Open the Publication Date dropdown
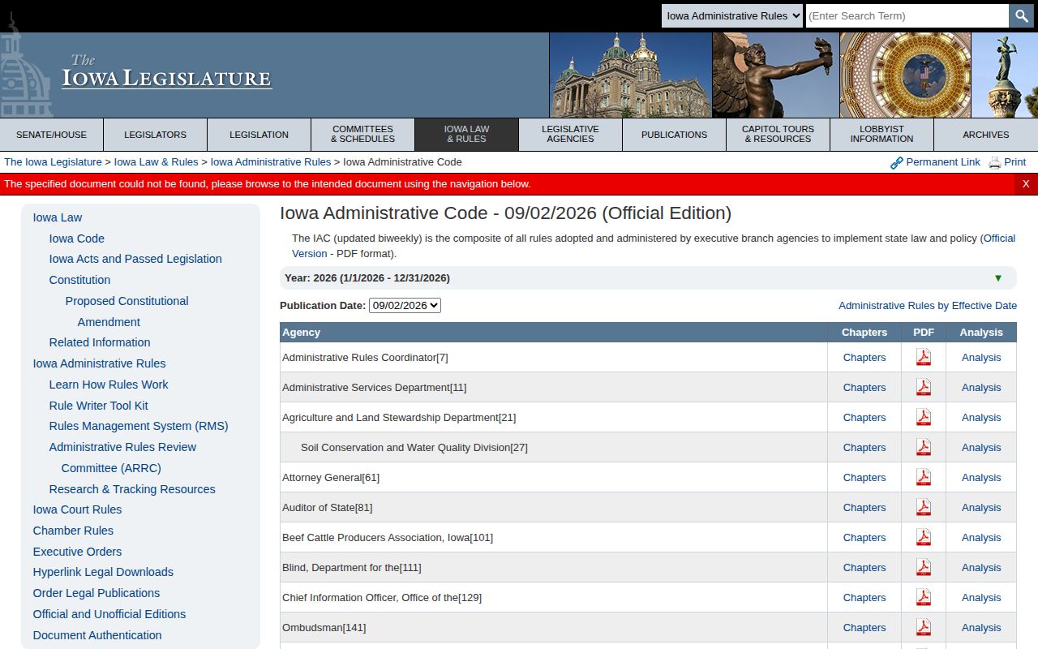 pyautogui.click(x=405, y=306)
